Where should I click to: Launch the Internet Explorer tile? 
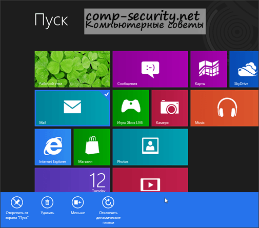click(53, 147)
